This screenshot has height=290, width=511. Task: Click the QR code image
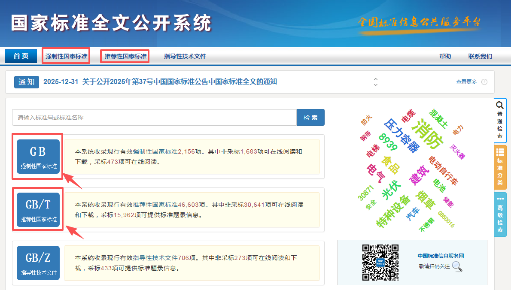[x=380, y=262]
